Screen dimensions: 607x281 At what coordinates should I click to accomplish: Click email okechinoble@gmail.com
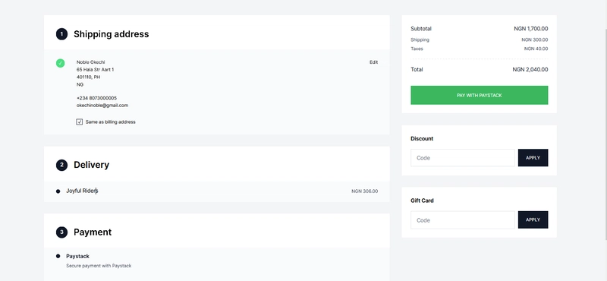tap(102, 106)
